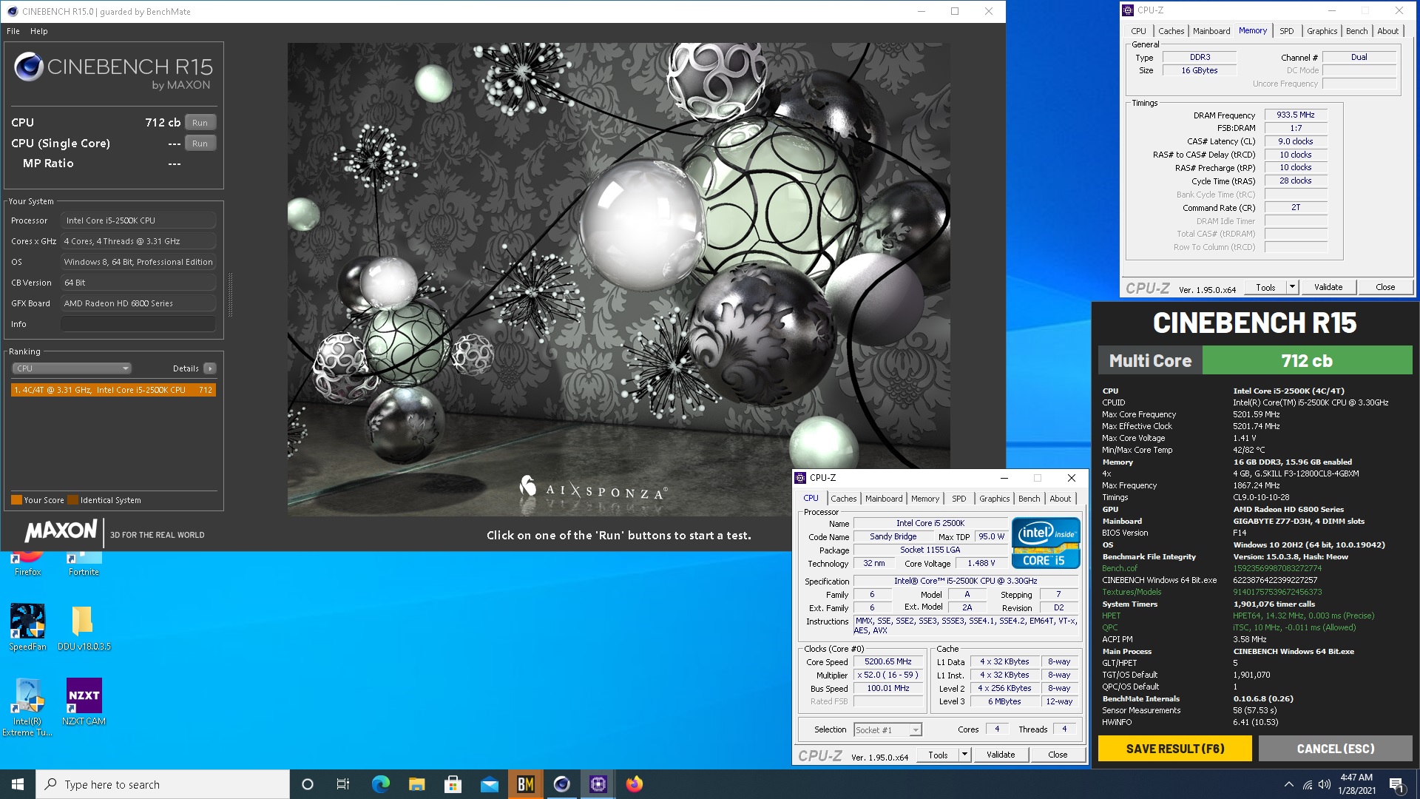Viewport: 1420px width, 799px height.
Task: Click SAVE RESULT (F6) in BenchMate
Action: (x=1175, y=749)
